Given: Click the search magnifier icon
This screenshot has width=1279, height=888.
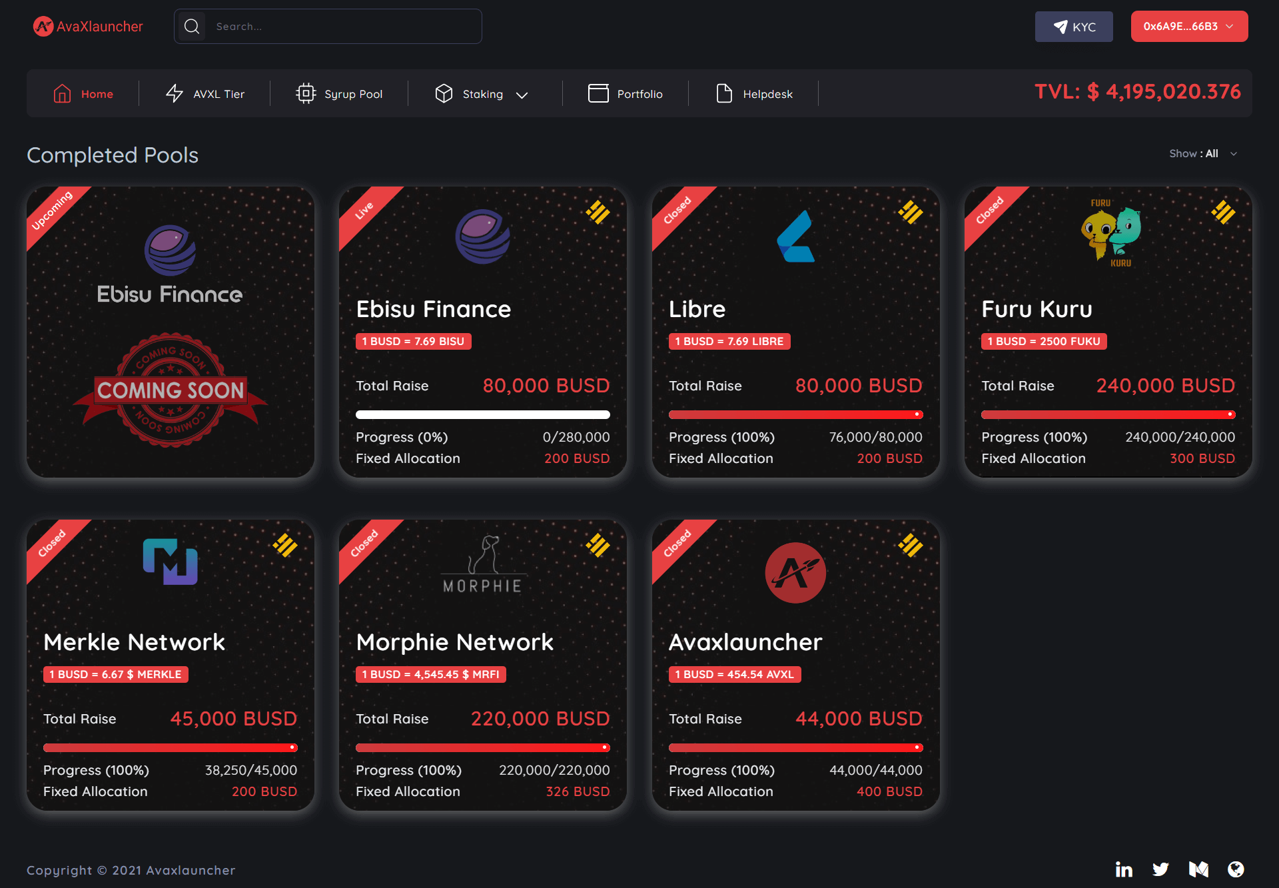Looking at the screenshot, I should pos(192,27).
